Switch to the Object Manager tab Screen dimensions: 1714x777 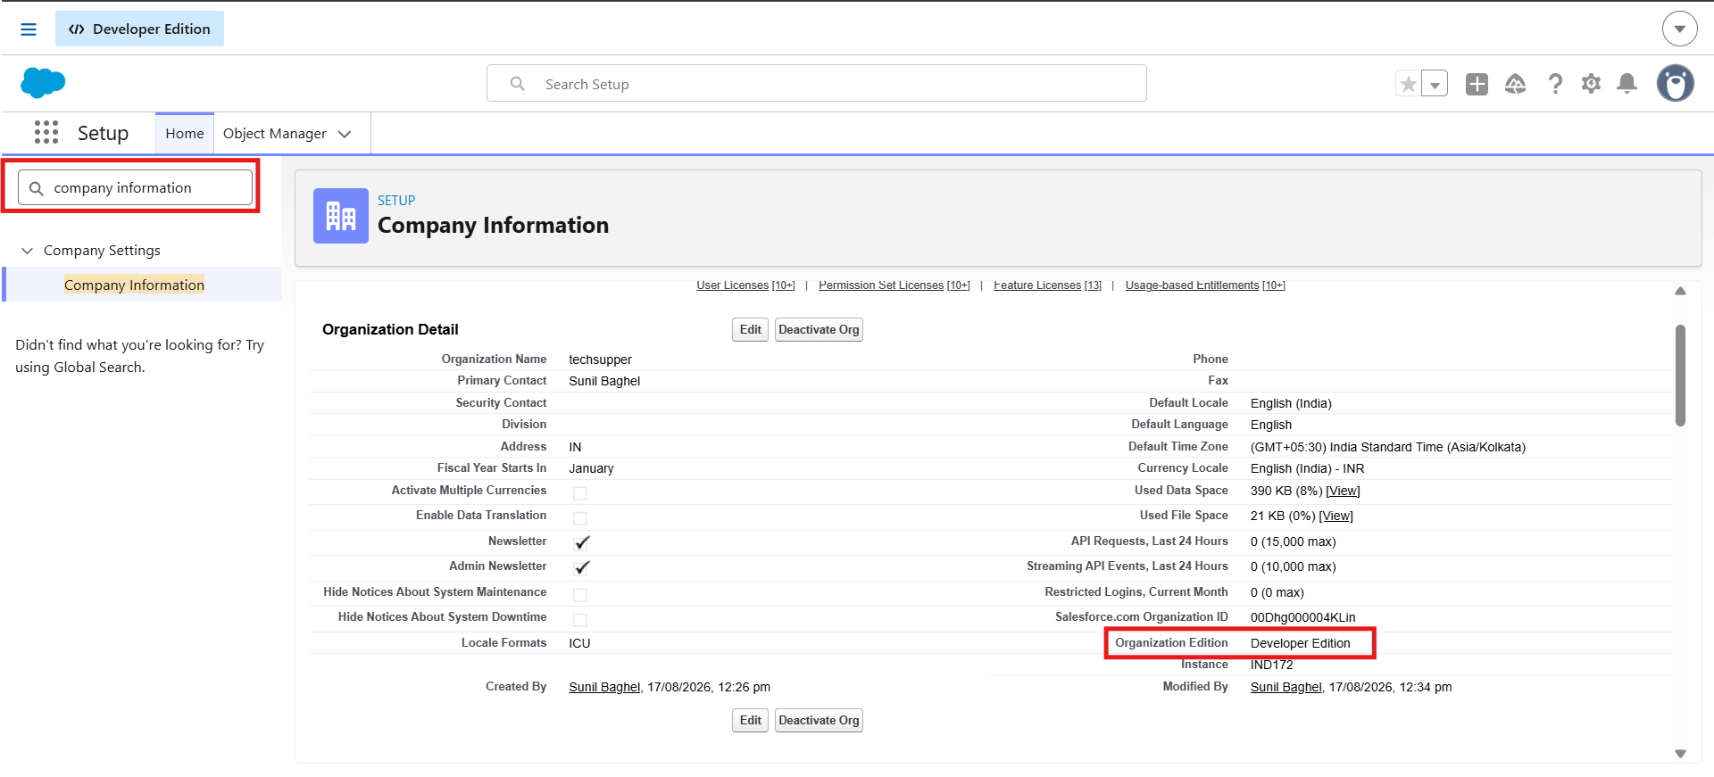click(275, 134)
